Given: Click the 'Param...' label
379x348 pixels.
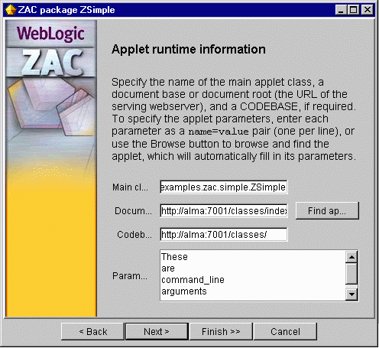Looking at the screenshot, I should tap(130, 276).
